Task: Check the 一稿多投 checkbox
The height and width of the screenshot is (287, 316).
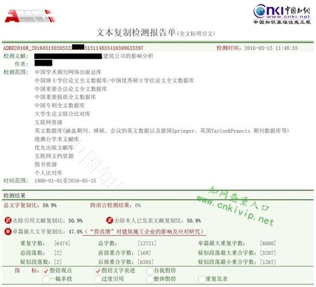Action: (46, 279)
